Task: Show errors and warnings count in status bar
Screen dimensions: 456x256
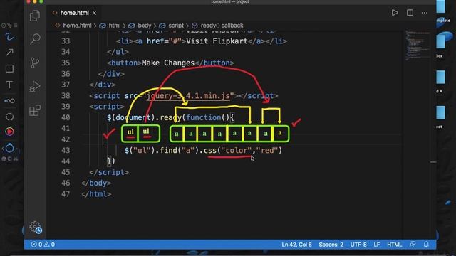Action: 43,245
